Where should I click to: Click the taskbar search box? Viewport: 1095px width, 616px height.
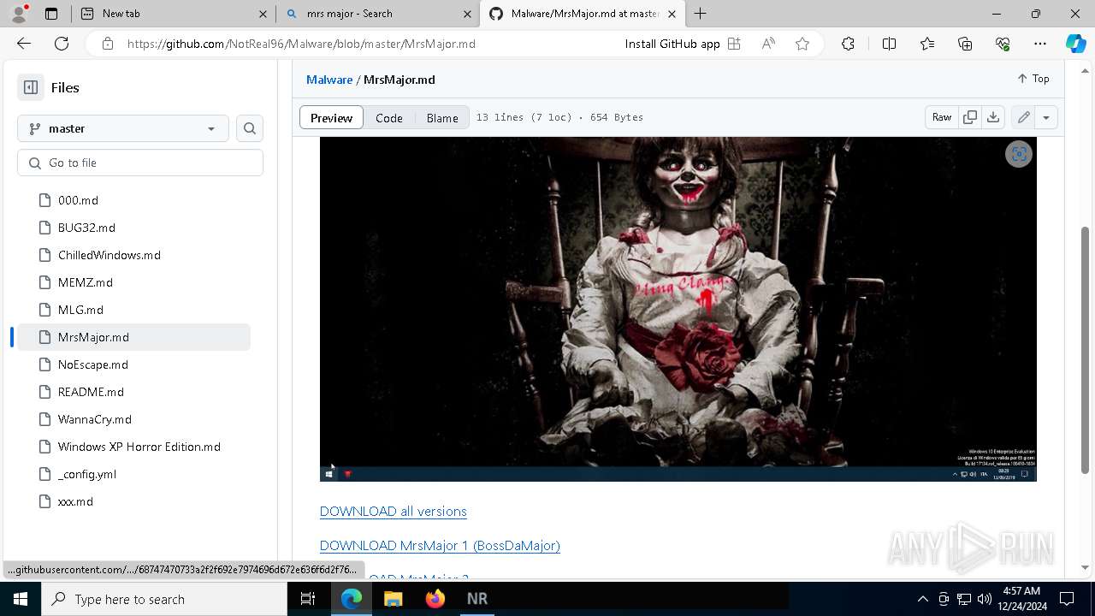tap(164, 599)
